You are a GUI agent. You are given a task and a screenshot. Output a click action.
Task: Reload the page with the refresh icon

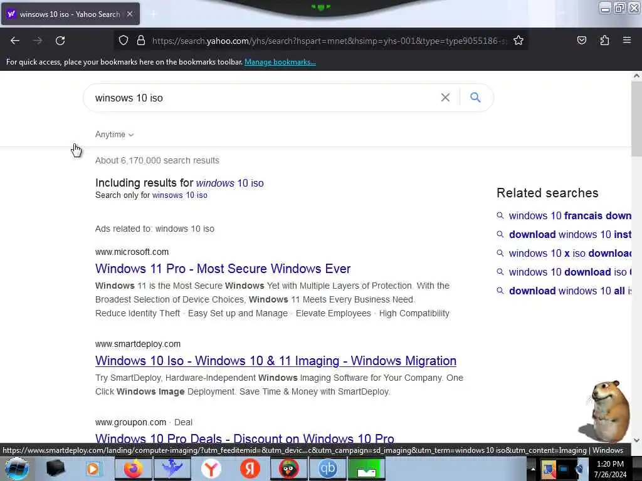pyautogui.click(x=60, y=41)
